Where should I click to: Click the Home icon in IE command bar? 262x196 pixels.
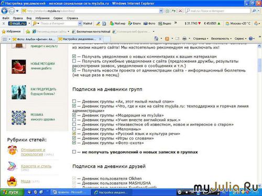[156, 39]
